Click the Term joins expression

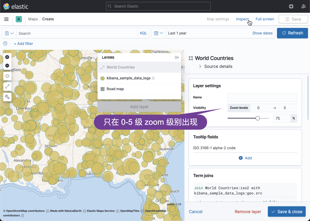coord(245,190)
